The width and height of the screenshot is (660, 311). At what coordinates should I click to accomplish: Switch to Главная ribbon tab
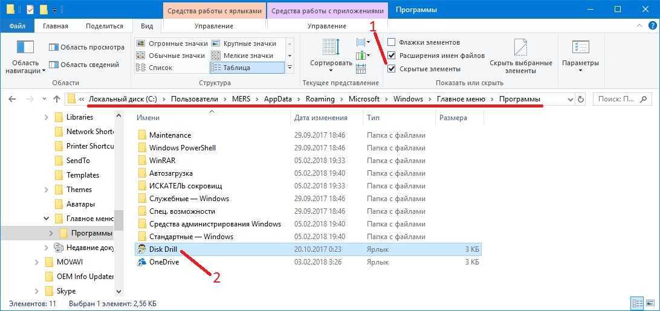point(56,26)
